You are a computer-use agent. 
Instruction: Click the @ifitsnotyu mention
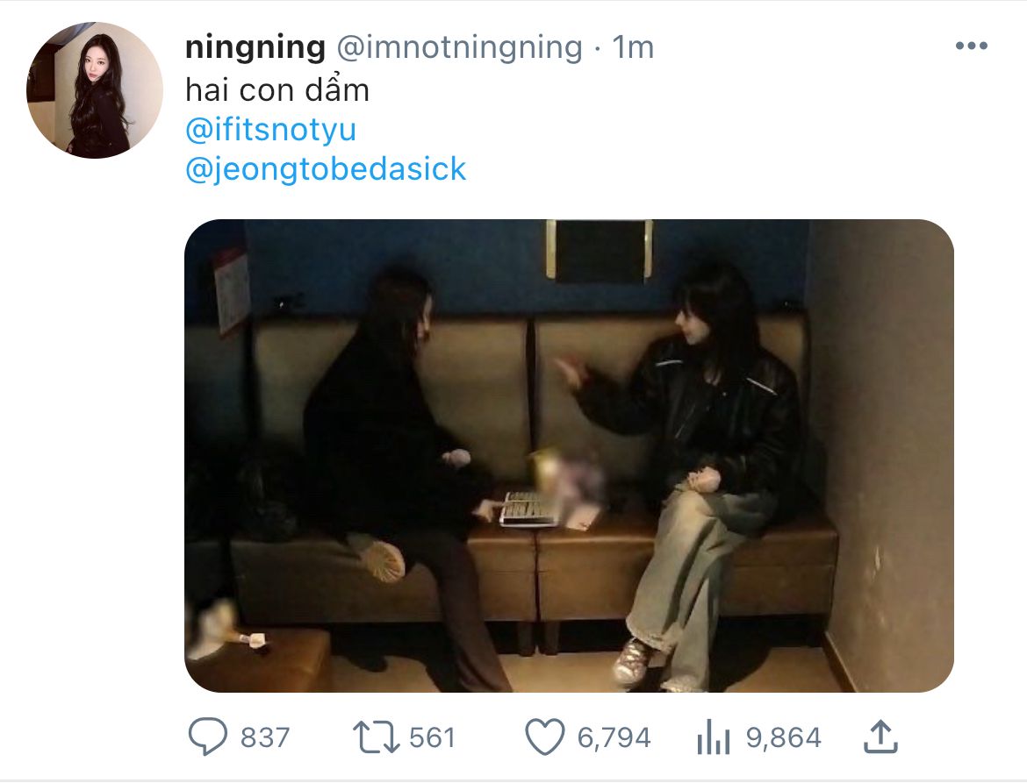(271, 130)
